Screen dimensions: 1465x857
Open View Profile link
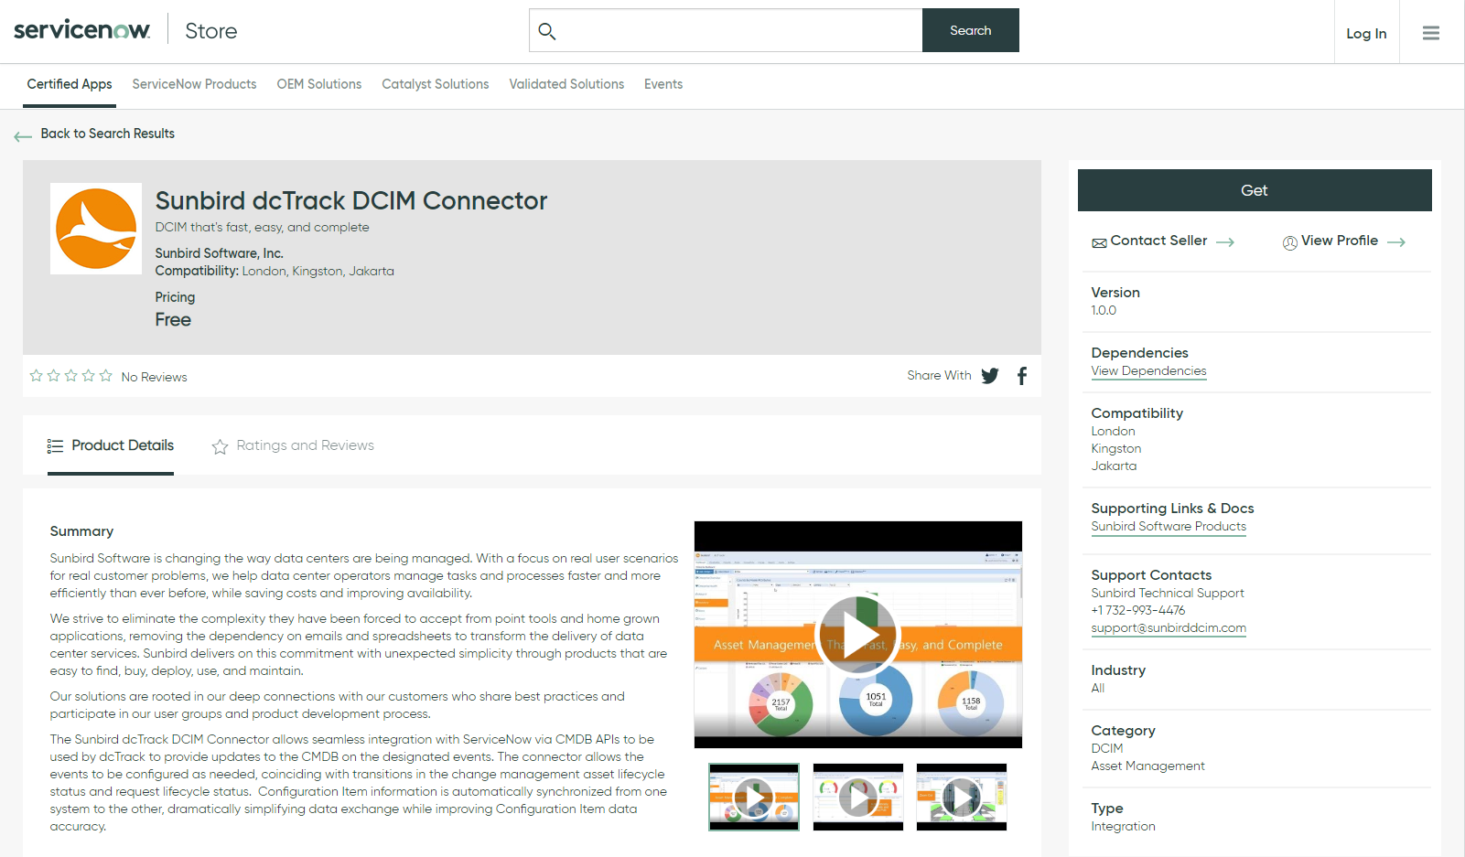(x=1340, y=241)
